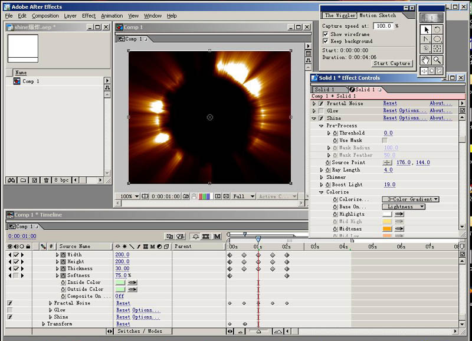Switch to The Wiggler tab
This screenshot has width=472, height=341.
(340, 15)
